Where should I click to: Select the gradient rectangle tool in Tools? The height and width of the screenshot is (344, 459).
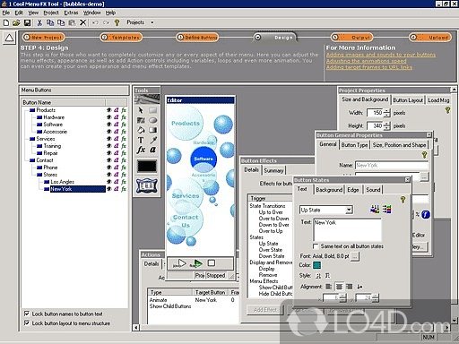(x=152, y=130)
